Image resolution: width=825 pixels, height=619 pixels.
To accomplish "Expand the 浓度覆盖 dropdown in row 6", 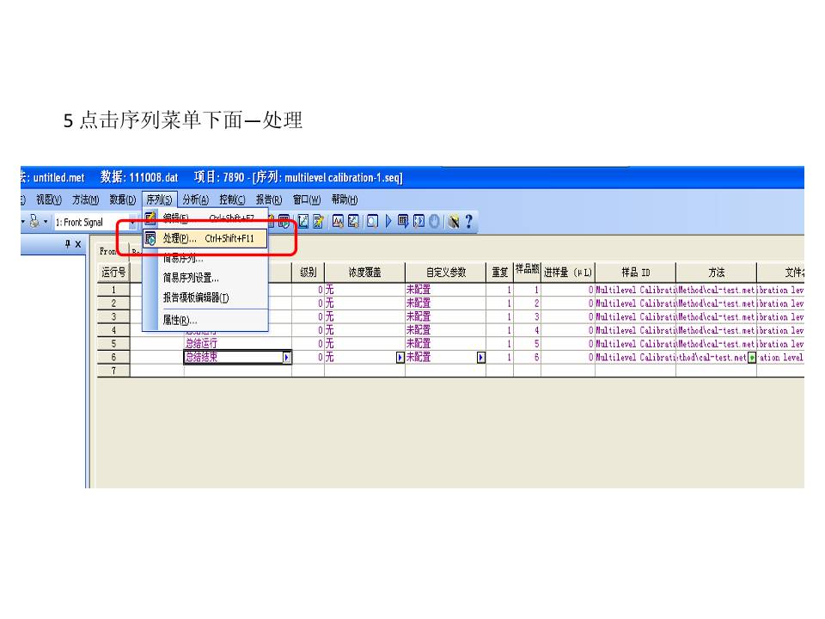I will coord(399,358).
